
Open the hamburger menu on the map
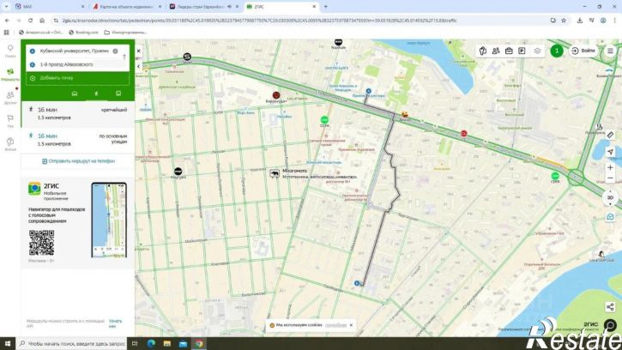pos(610,51)
